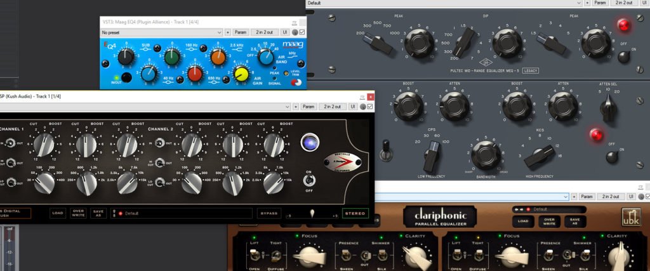Viewport: 650px width, 271px height.
Task: Click the Pultec ATTEN SEL rotary selector
Action: 609,107
